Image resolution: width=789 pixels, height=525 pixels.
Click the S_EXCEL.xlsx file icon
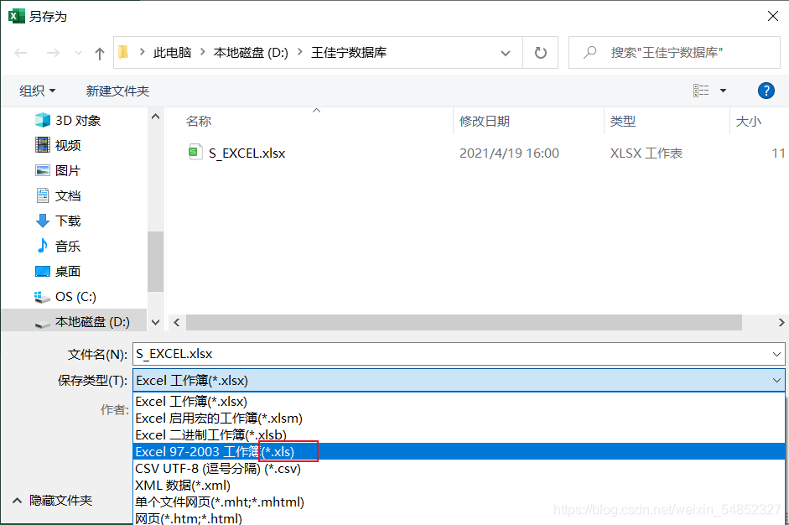[195, 152]
